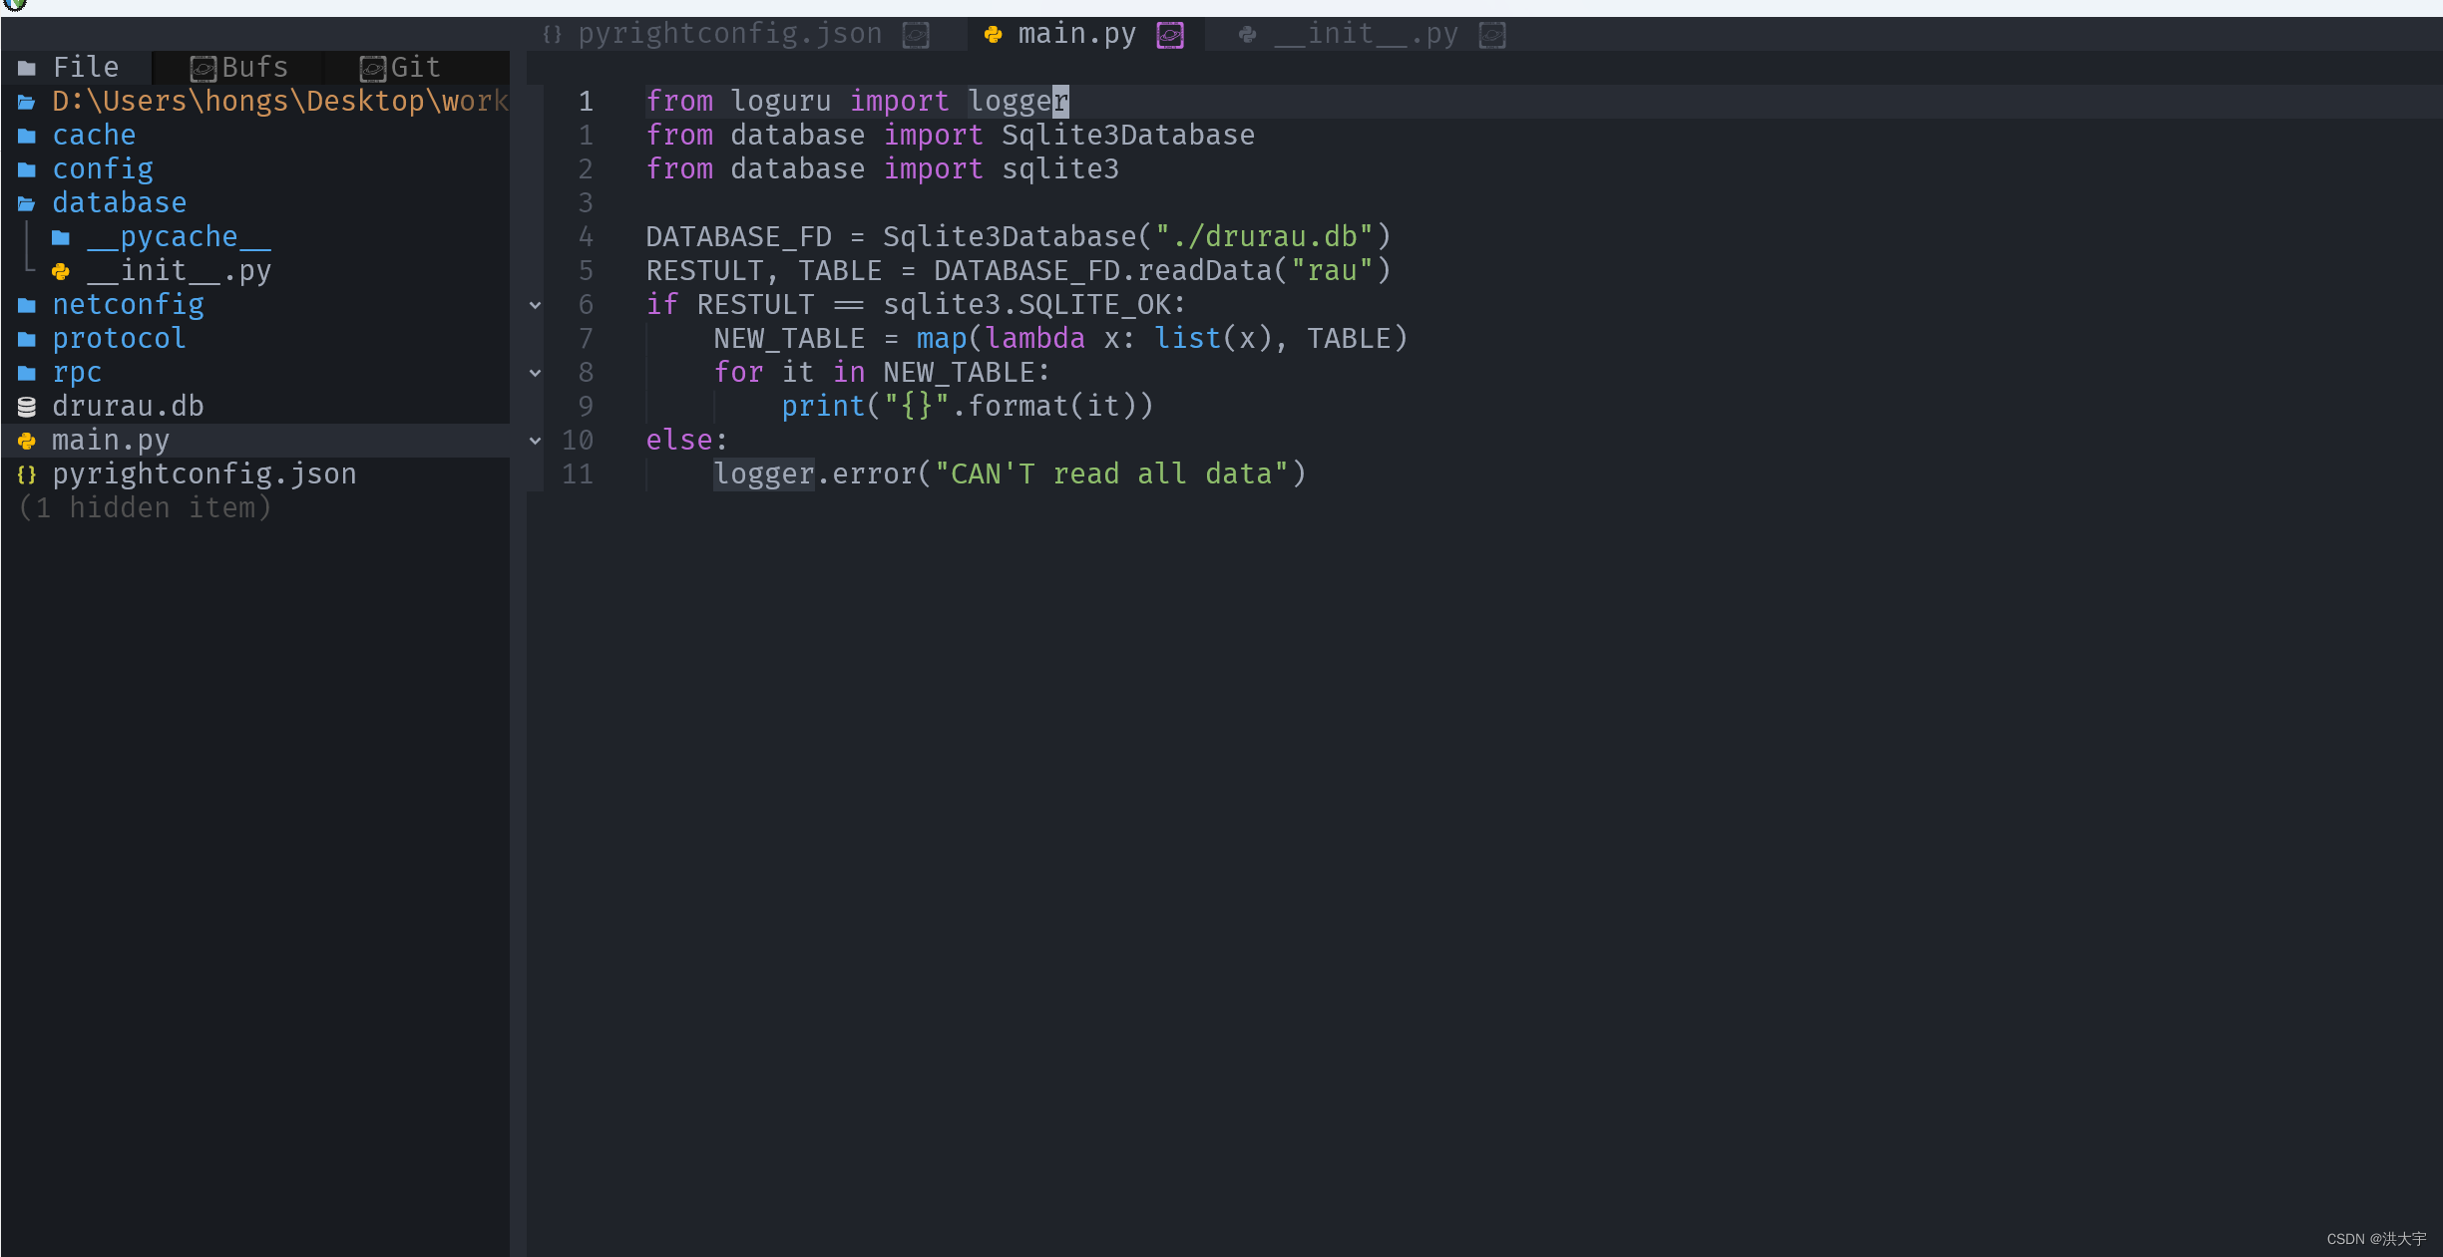Close the main.py tab using its purple icon

1170,35
